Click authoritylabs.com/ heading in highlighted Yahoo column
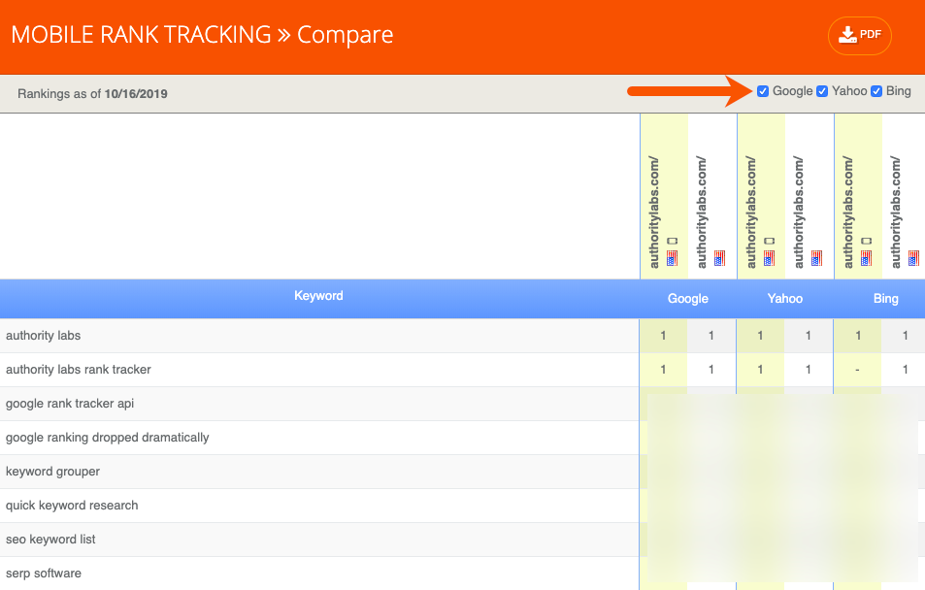This screenshot has height=590, width=925. pyautogui.click(x=751, y=213)
